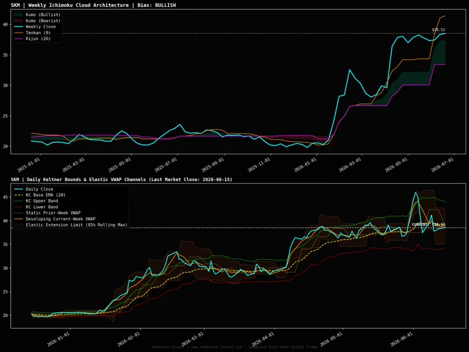The height and width of the screenshot is (352, 469).
Task: Select the Developing Current-Week VWAP legend label
Action: pyautogui.click(x=61, y=219)
